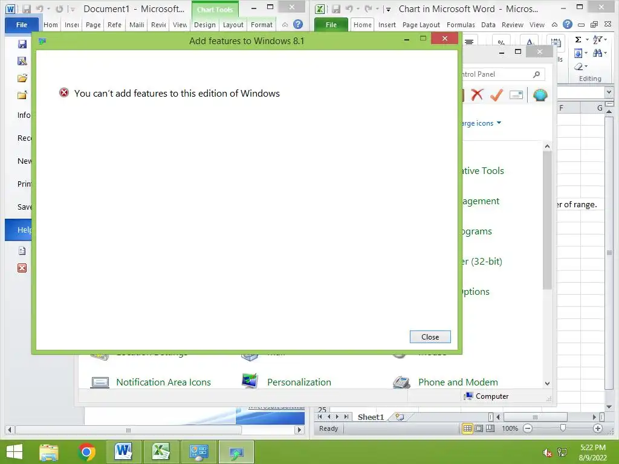Click Exit red X icon in Word backstage

tap(22, 268)
